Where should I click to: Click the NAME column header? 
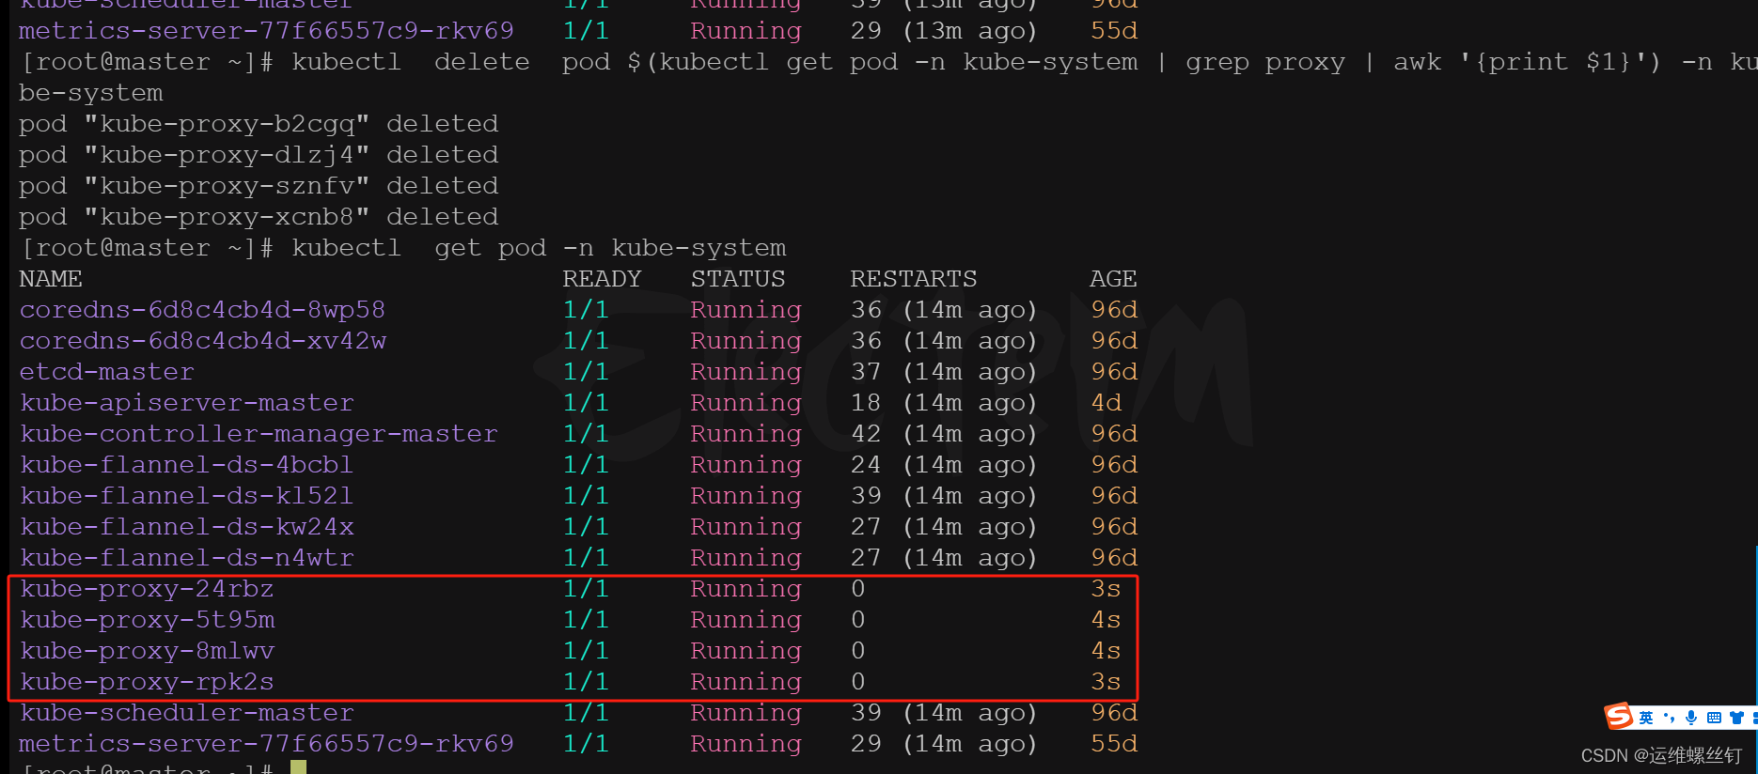[x=51, y=279]
